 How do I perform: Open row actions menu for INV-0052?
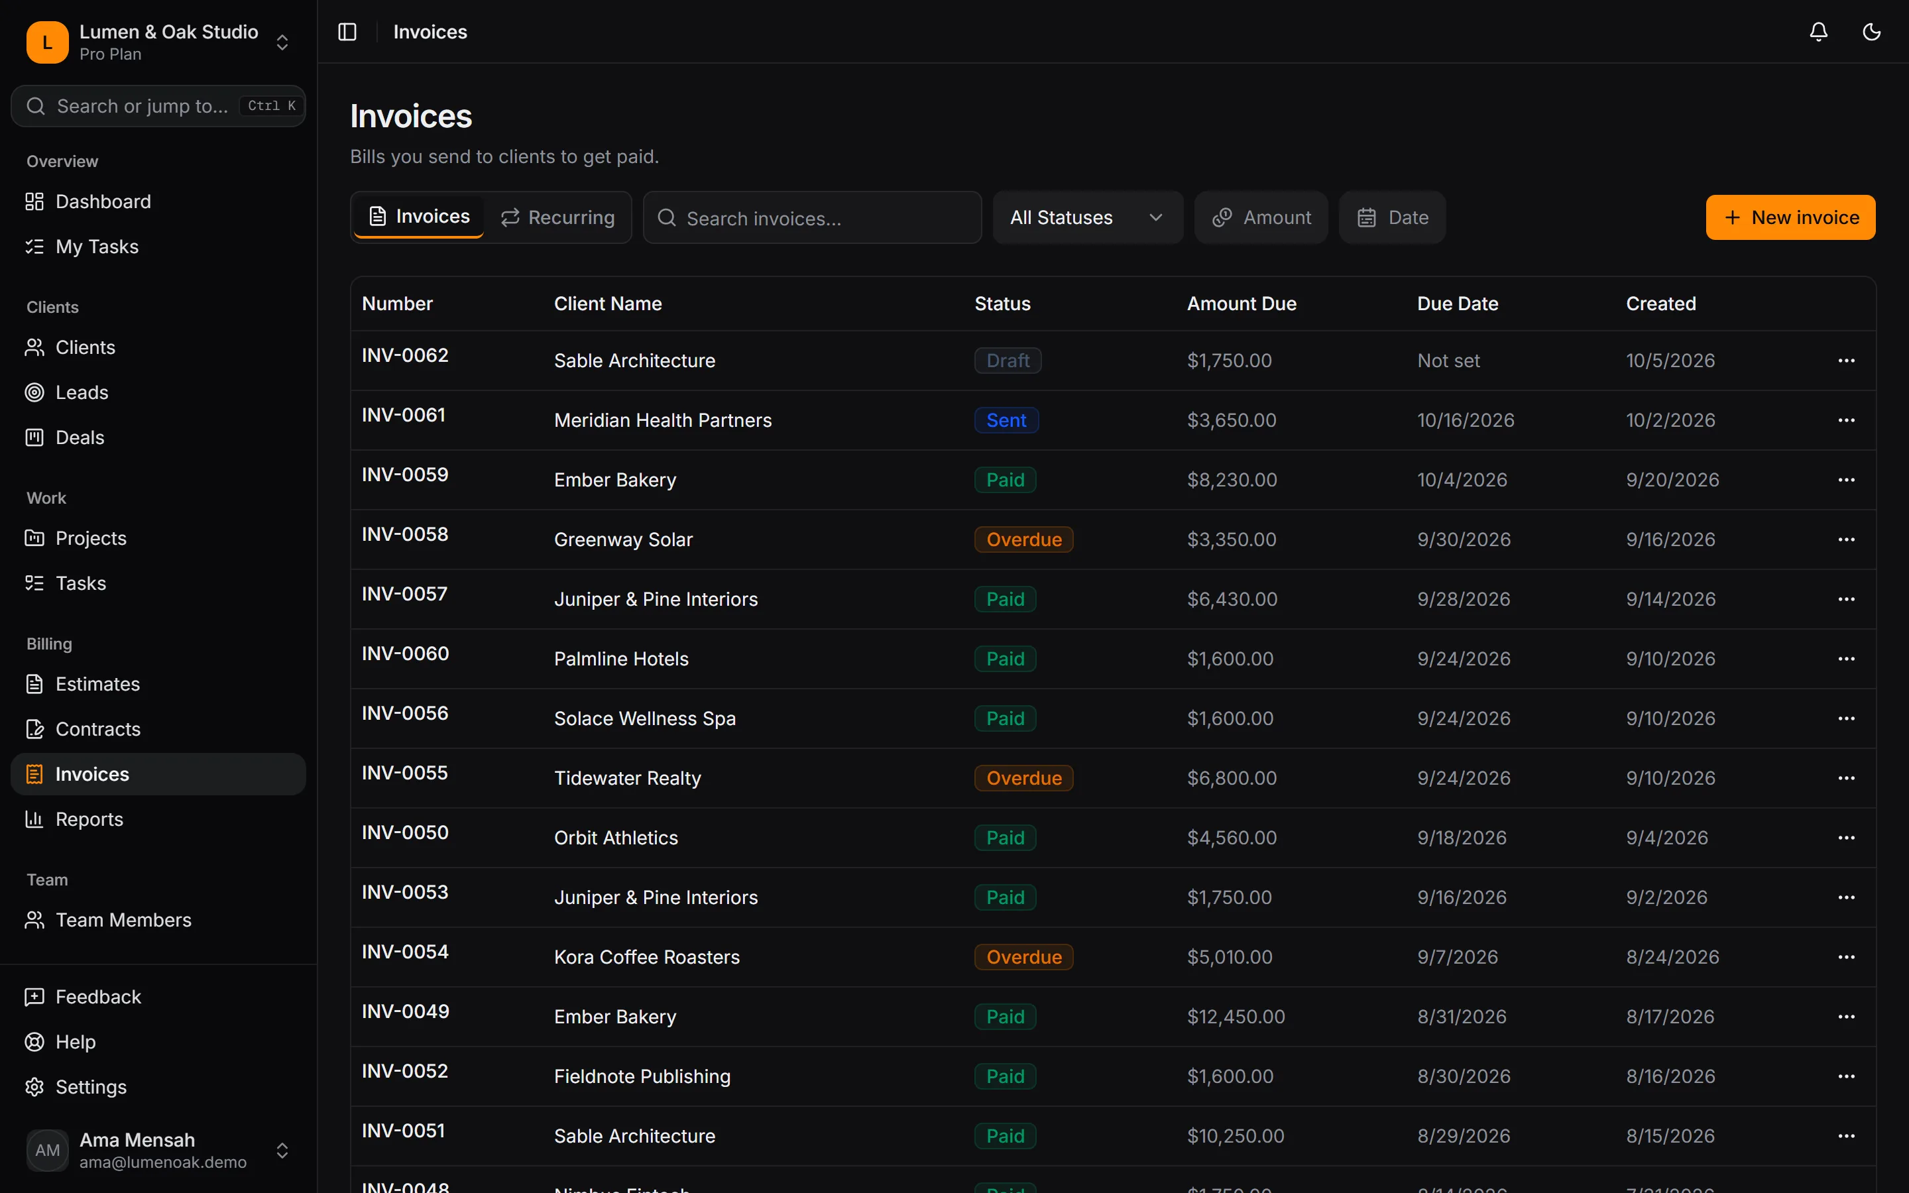click(x=1846, y=1076)
